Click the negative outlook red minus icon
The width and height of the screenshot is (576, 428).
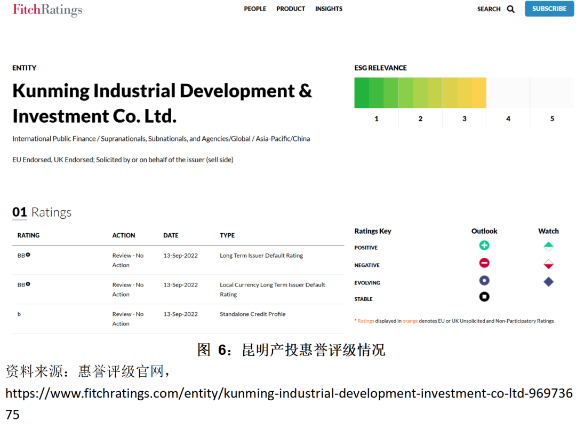pos(484,263)
